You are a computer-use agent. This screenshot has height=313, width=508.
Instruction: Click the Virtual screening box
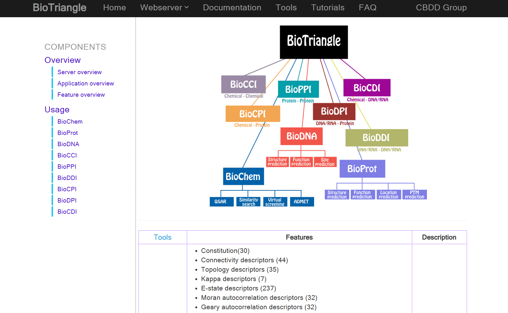coord(275,202)
